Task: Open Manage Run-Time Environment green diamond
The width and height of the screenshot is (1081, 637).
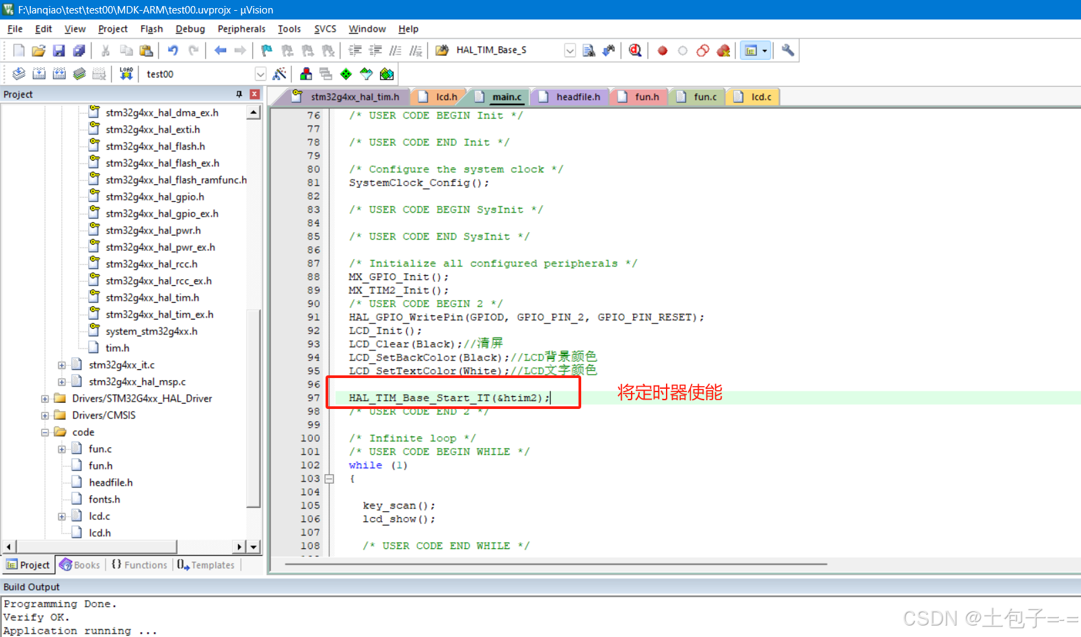Action: coord(346,74)
